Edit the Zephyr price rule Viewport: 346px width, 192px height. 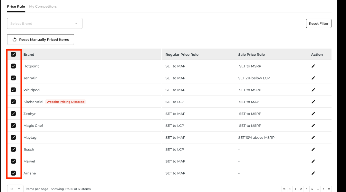click(313, 114)
